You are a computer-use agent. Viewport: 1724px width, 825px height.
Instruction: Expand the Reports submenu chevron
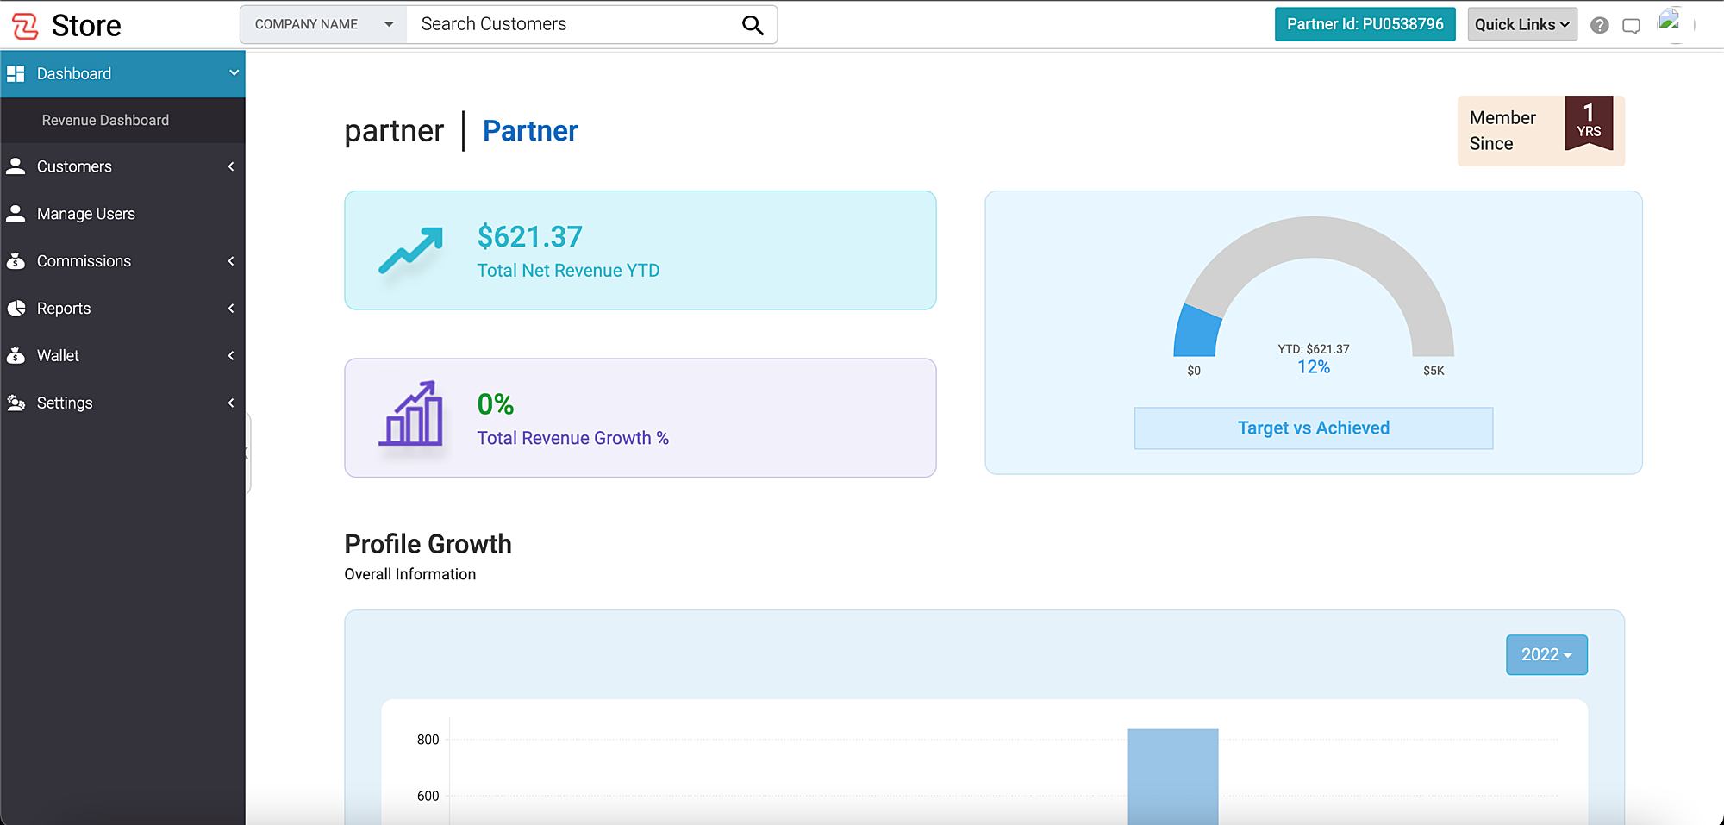[x=231, y=309]
